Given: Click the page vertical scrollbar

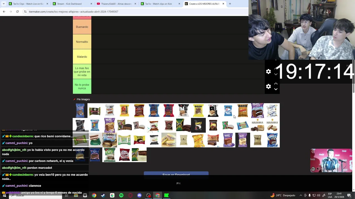Looking at the screenshot, I should coord(354,76).
